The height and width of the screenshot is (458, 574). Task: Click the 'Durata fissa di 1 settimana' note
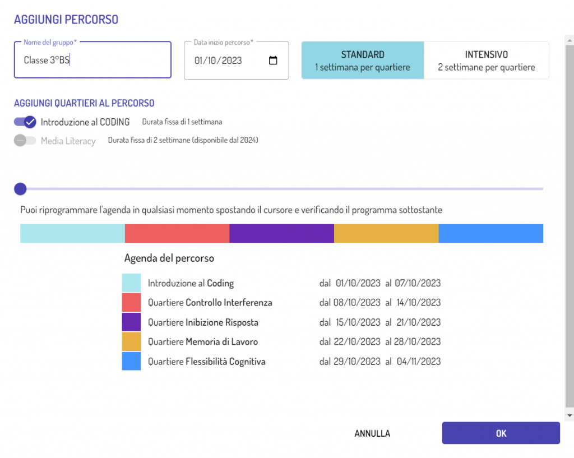click(x=182, y=122)
